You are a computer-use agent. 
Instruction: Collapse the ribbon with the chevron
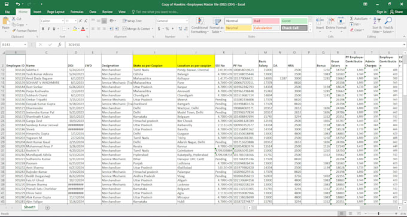[x=403, y=37]
